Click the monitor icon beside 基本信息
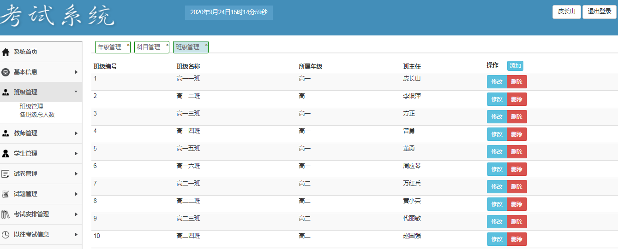 click(x=6, y=72)
